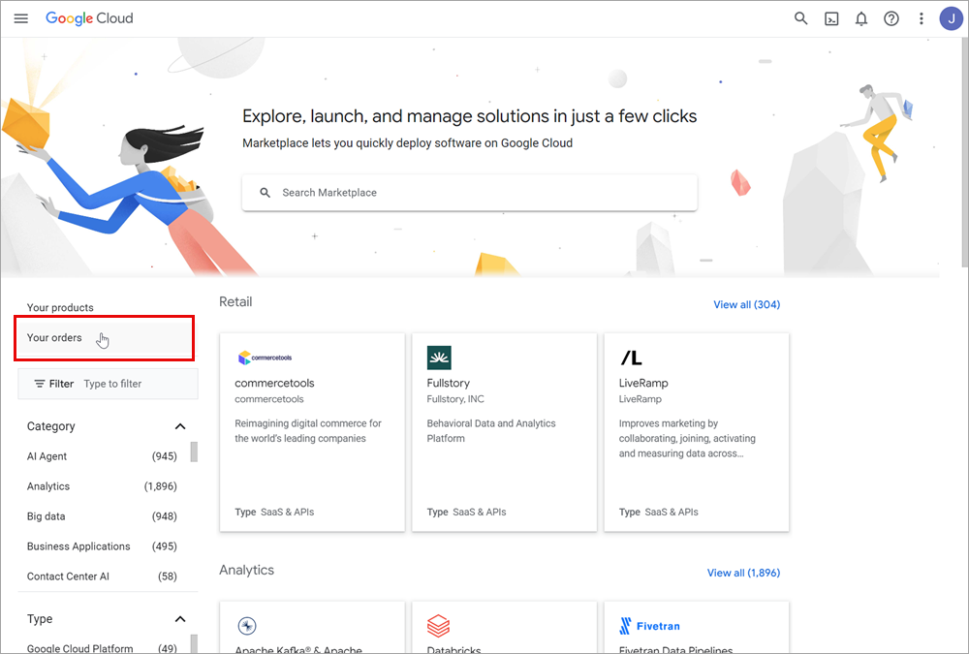The width and height of the screenshot is (969, 654).
Task: View all 1,896 Analytics products
Action: click(x=743, y=573)
